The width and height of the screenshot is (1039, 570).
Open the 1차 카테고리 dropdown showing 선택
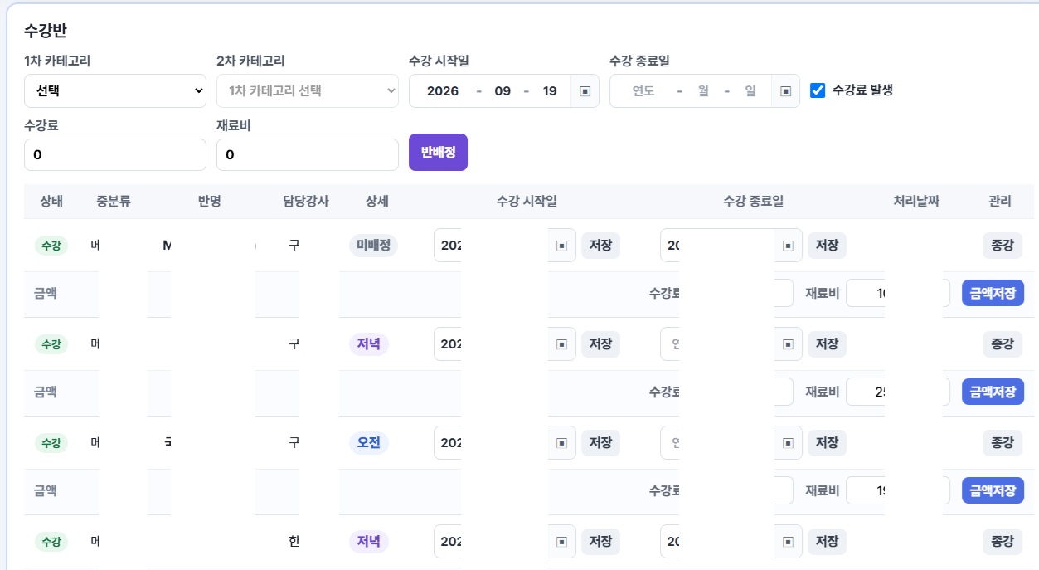click(115, 90)
